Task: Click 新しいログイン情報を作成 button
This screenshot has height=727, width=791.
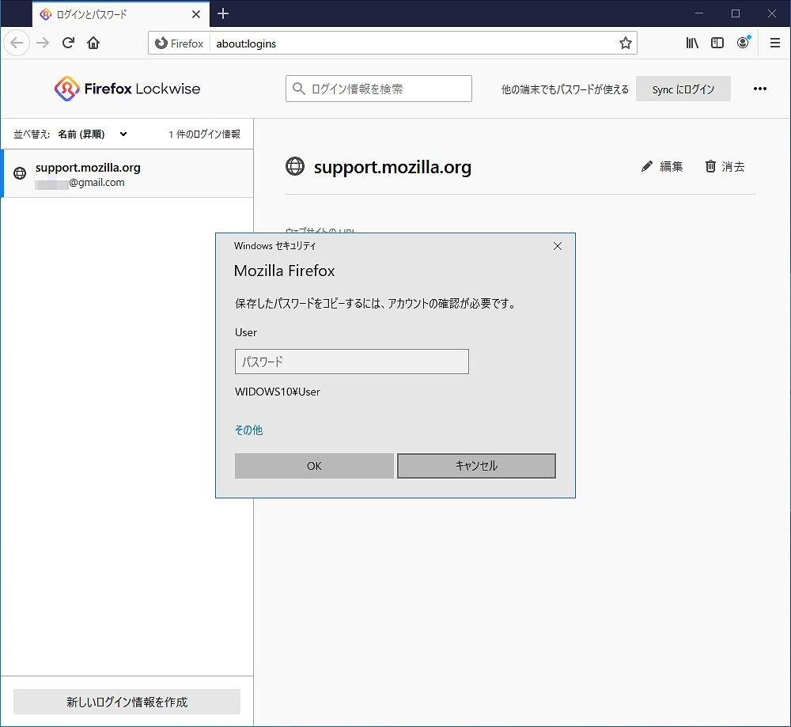Action: (x=127, y=702)
